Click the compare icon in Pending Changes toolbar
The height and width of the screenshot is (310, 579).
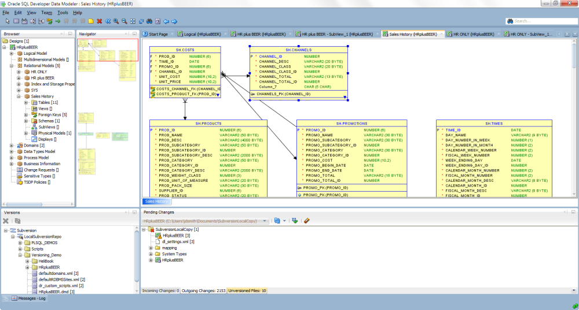point(277,221)
